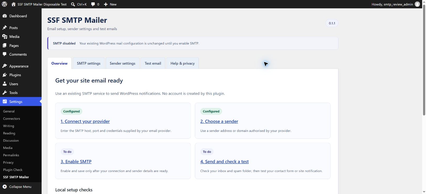The width and height of the screenshot is (426, 194).
Task: Open Plugin Check under Settings submenu
Action: tap(13, 170)
